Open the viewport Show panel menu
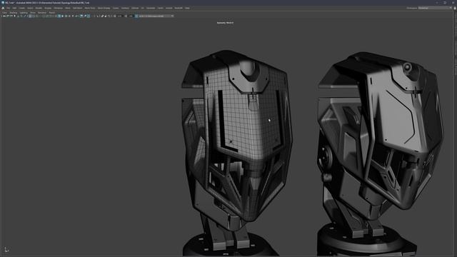Viewport: 457px width, 257px height. click(33, 13)
